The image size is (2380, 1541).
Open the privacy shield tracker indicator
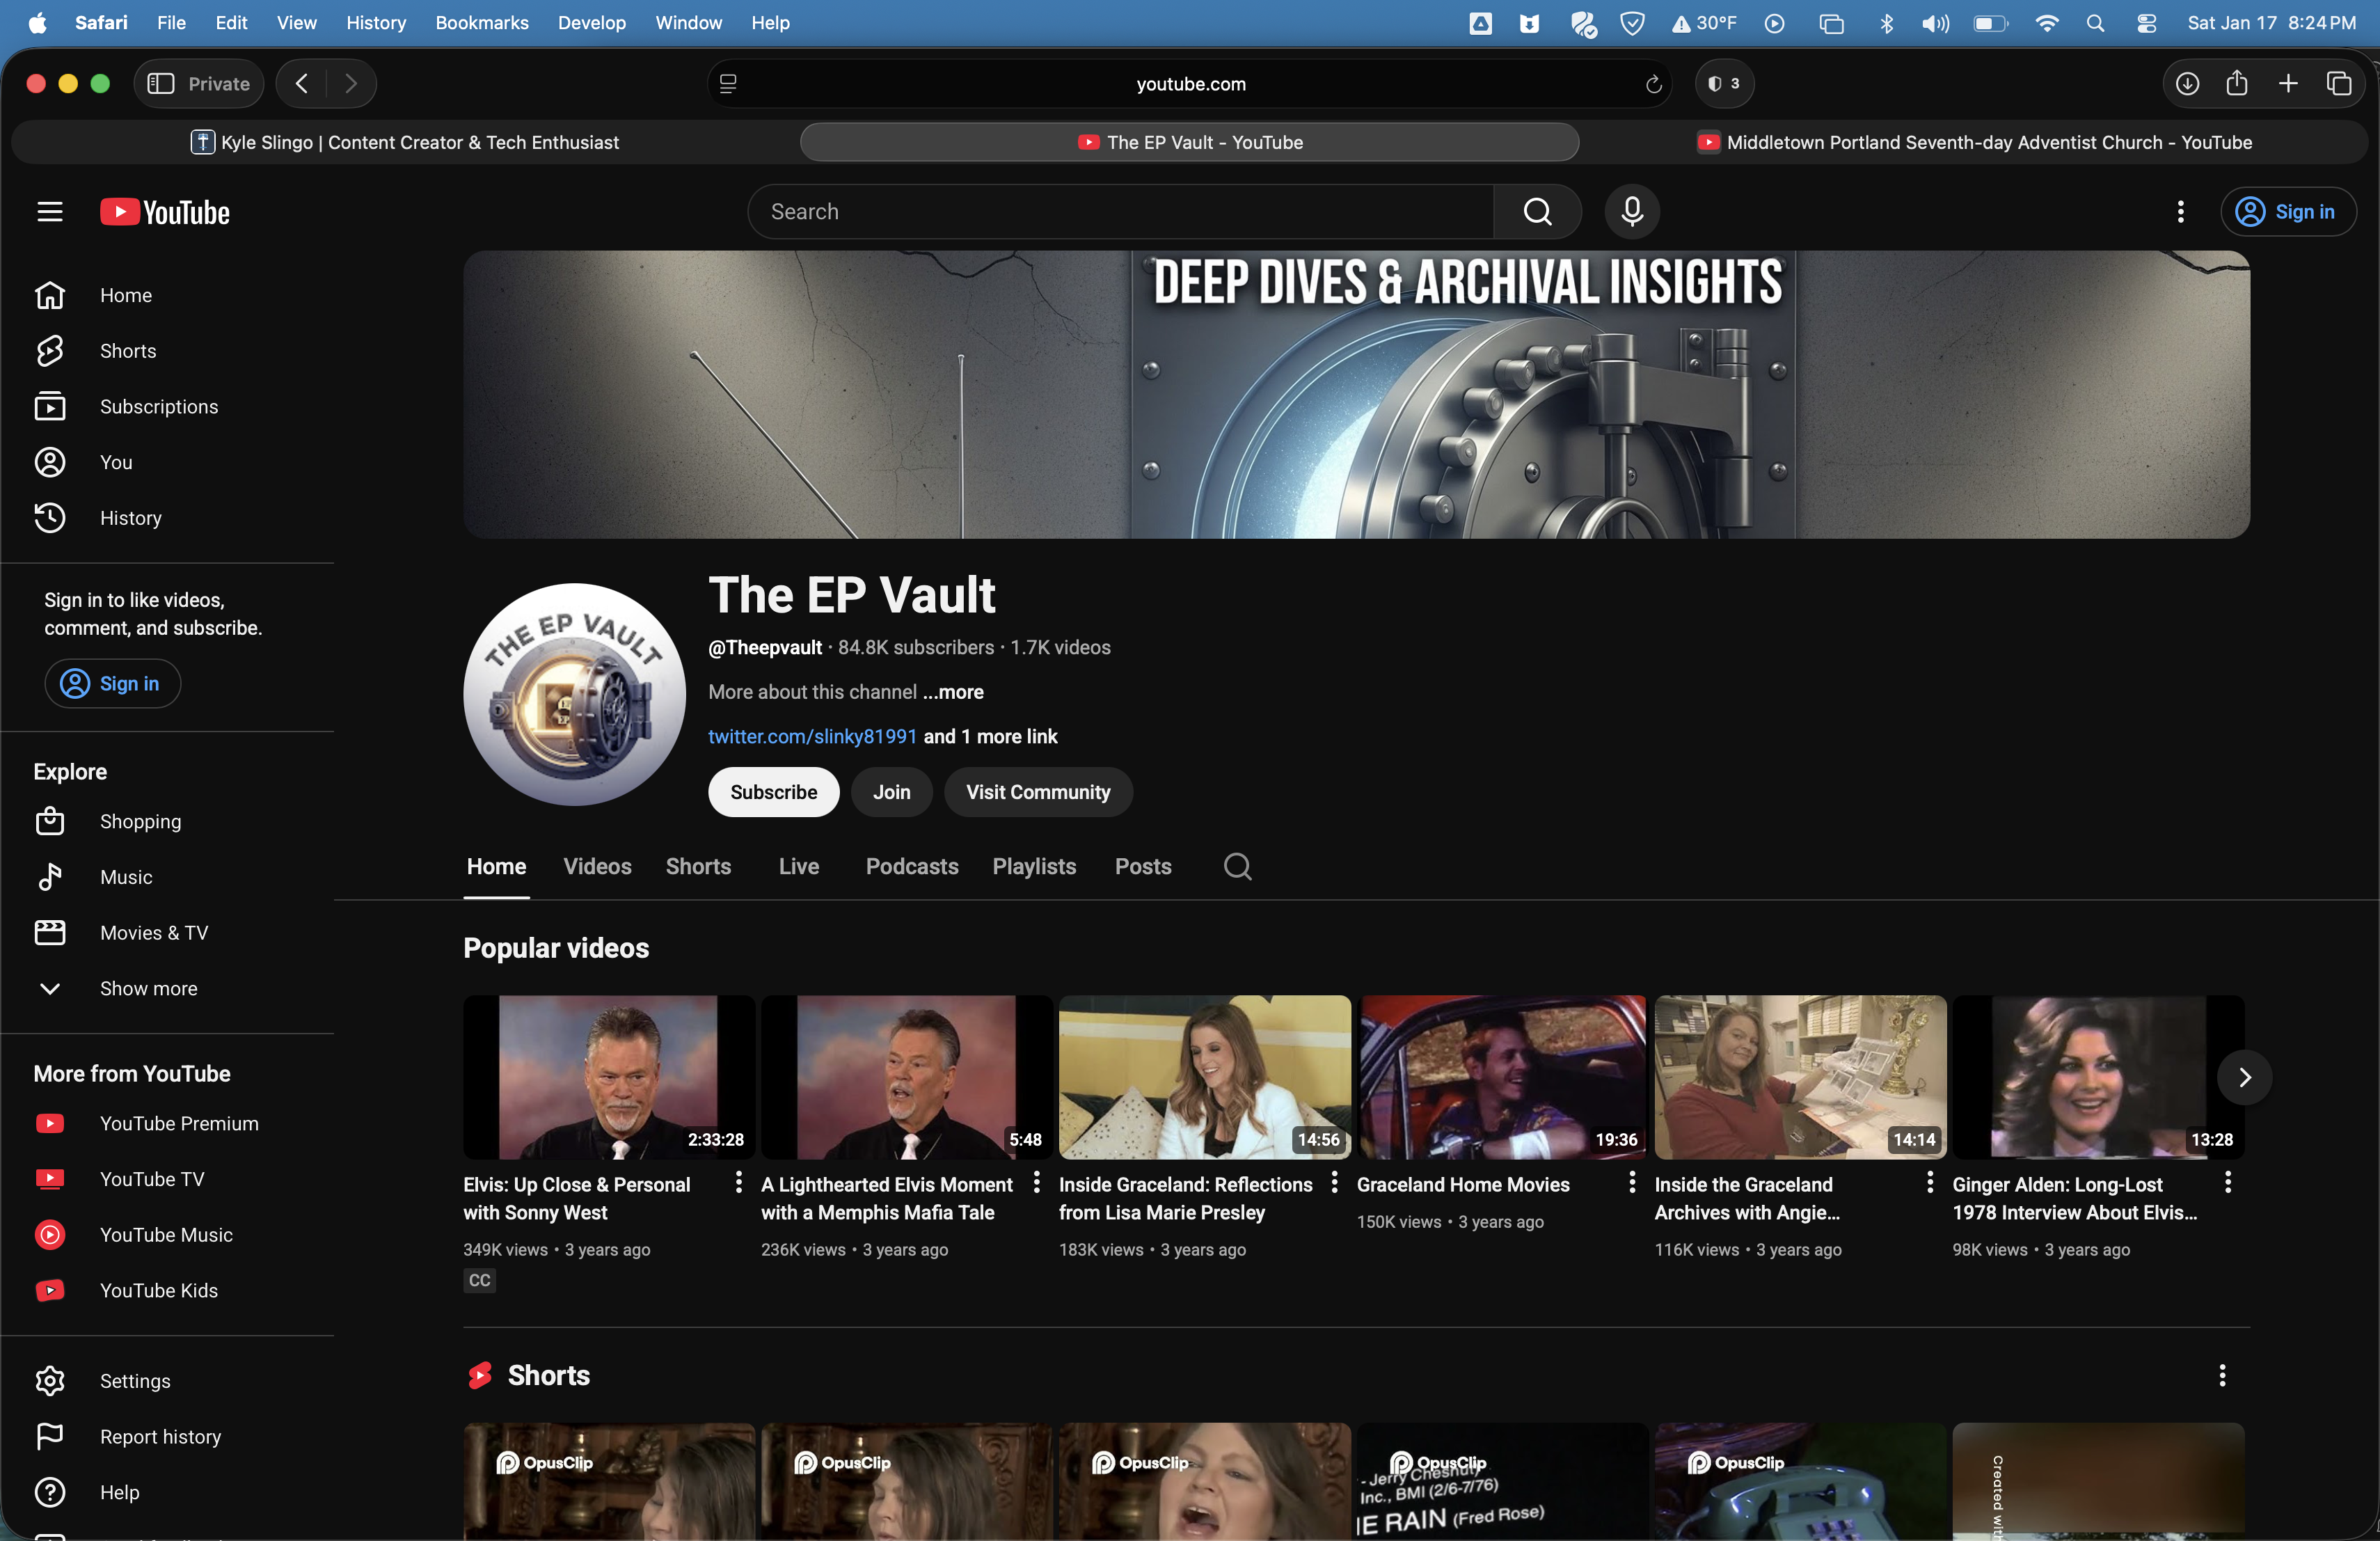click(x=1724, y=84)
